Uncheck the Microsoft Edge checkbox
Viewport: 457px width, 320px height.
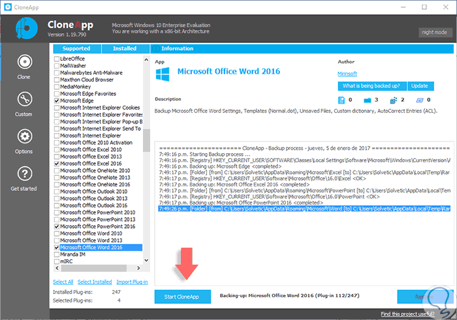[x=57, y=100]
